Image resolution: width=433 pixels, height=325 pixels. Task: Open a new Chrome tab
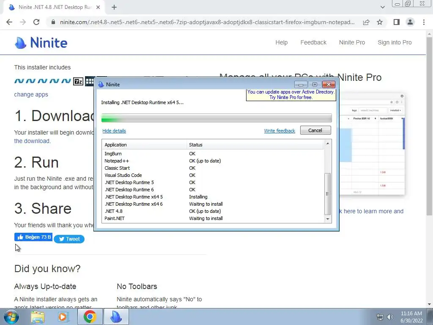click(x=114, y=7)
